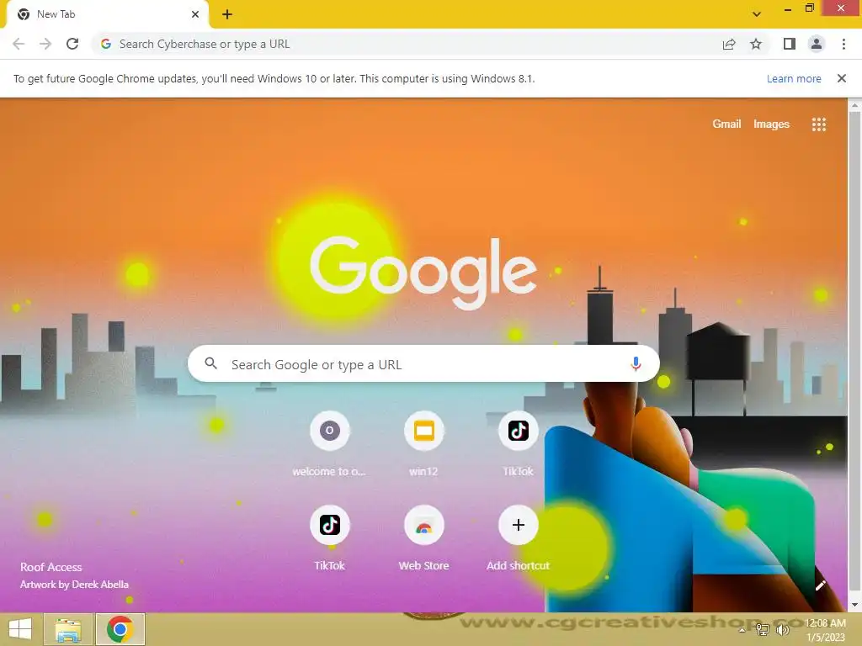Open the side panel icon
This screenshot has height=646, width=862.
click(x=790, y=44)
